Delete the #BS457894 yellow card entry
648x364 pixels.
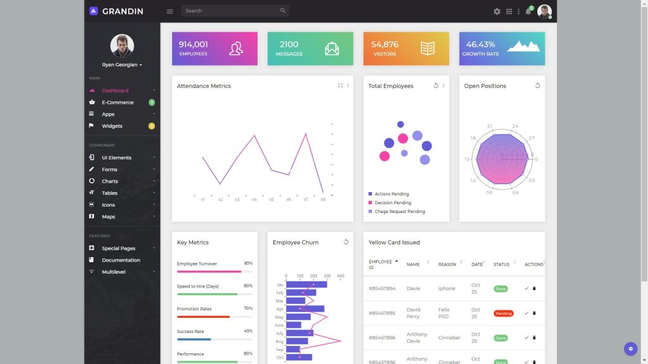[533, 288]
